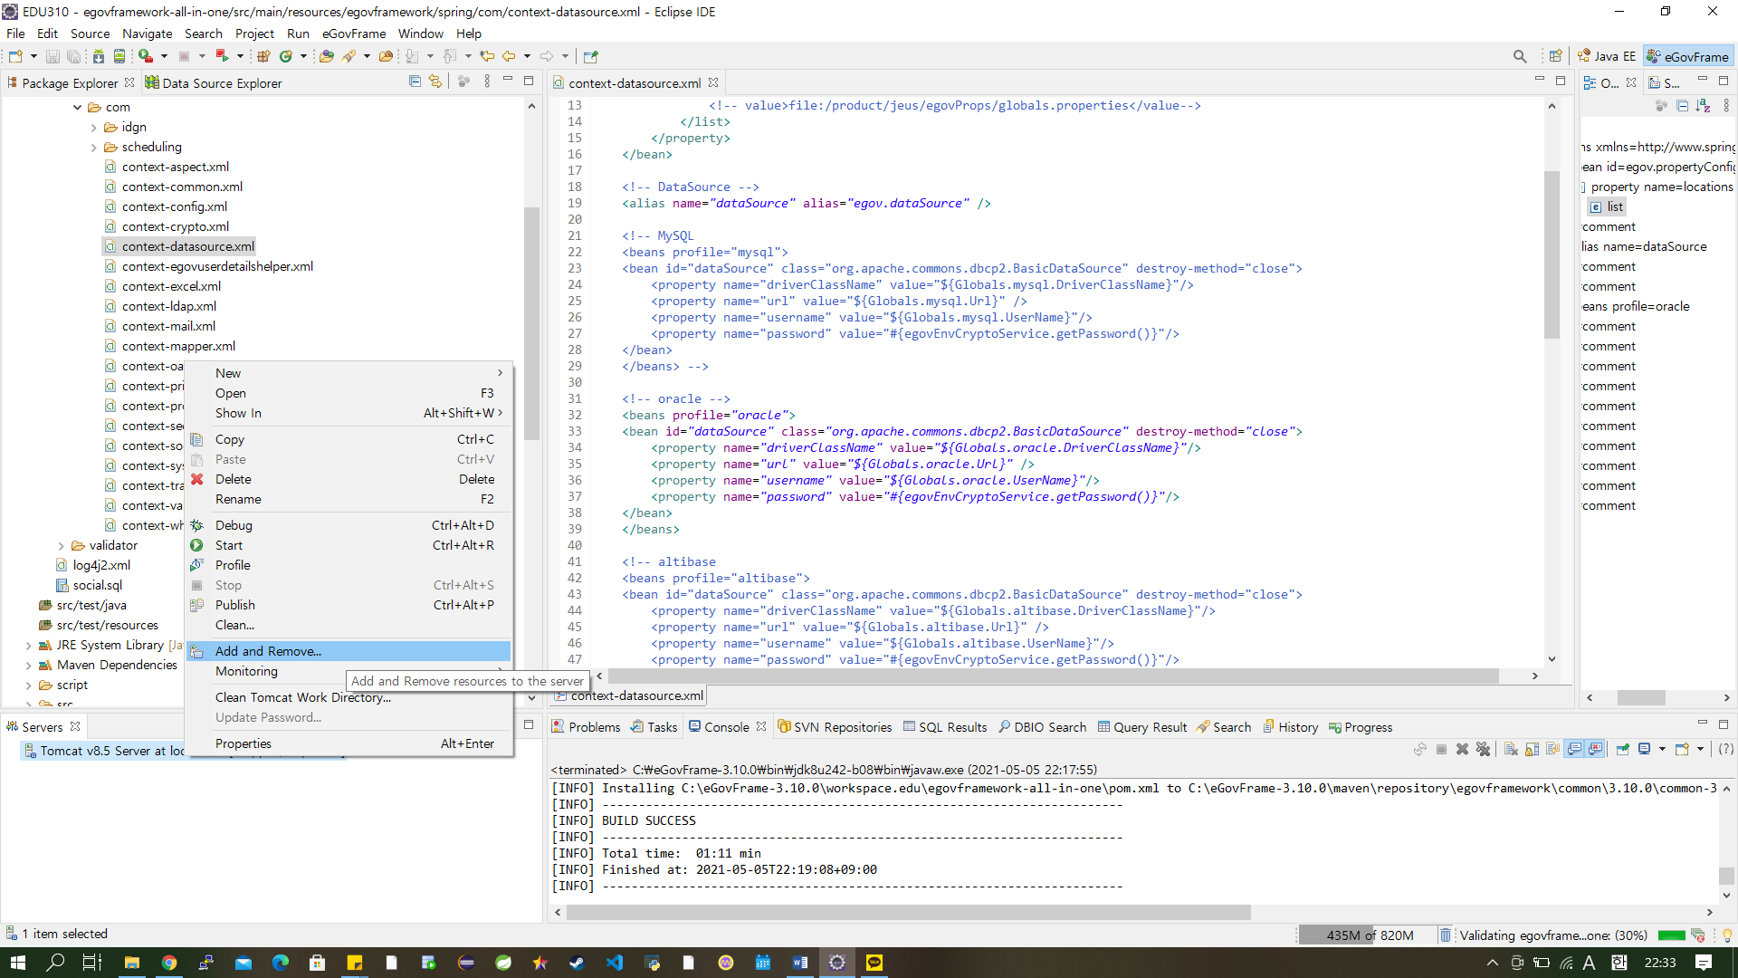Expand the scheduling folder in tree

coord(94,148)
